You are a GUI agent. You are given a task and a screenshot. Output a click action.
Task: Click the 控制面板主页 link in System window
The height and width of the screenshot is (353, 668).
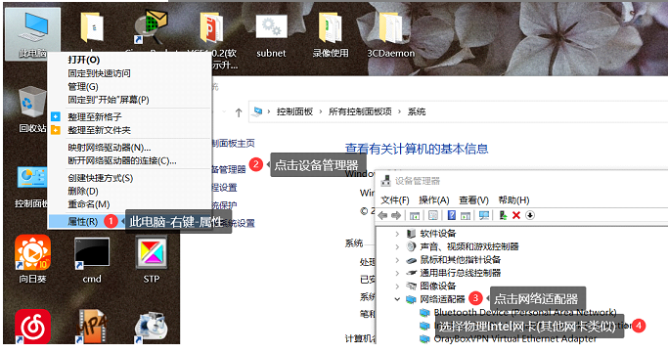[x=234, y=144]
